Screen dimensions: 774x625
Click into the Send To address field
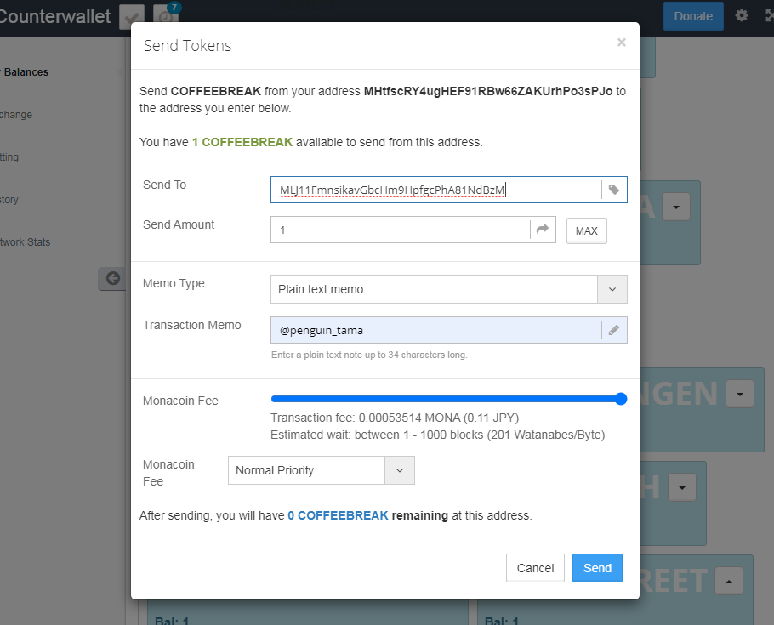tap(434, 190)
